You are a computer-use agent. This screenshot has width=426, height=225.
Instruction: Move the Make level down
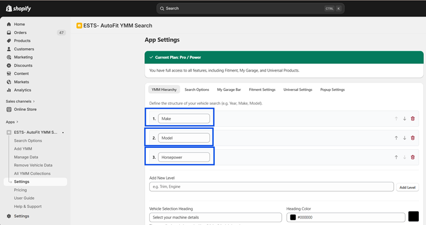coord(405,119)
